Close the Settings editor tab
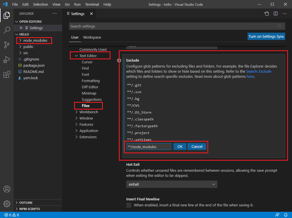 (91, 14)
